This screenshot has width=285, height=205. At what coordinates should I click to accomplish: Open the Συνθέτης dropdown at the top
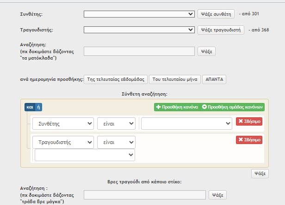coord(139,14)
